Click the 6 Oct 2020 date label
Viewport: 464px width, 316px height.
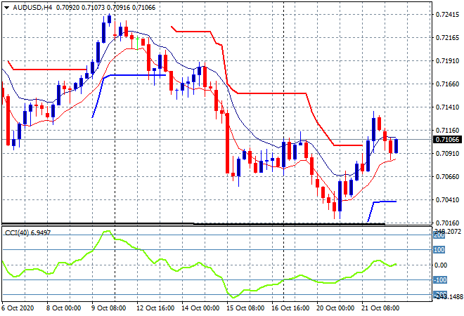18,308
